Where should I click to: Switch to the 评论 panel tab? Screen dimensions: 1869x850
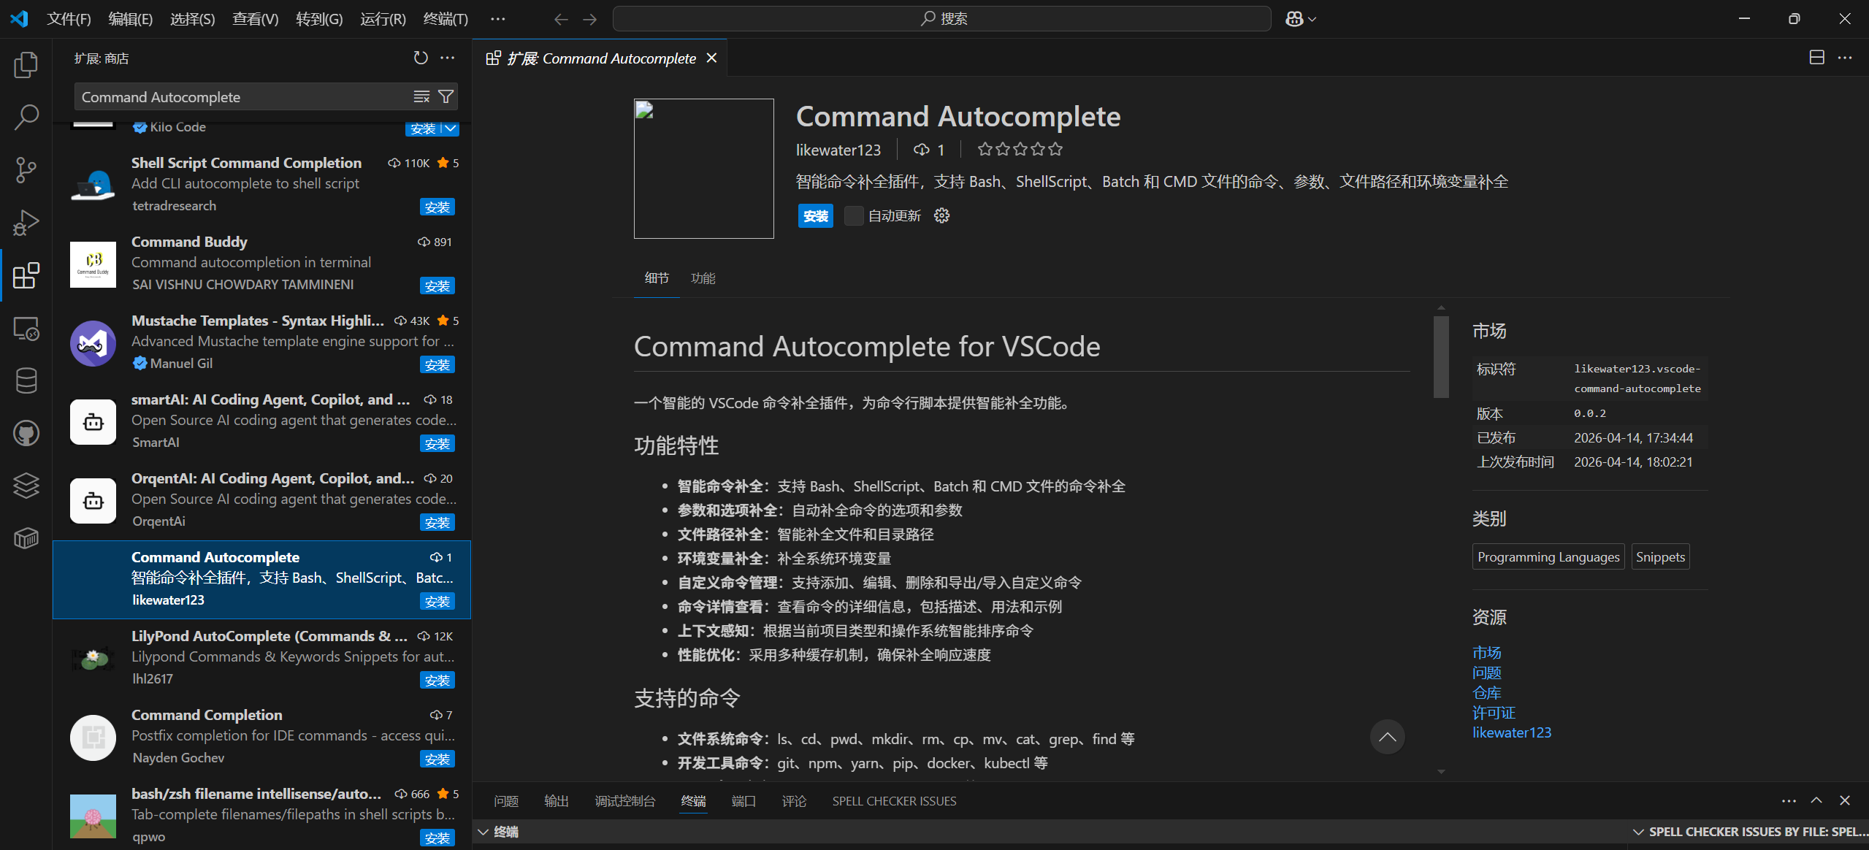tap(794, 801)
